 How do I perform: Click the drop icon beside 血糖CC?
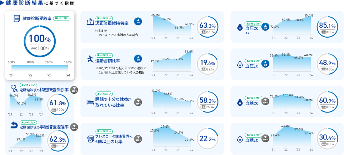240,102
